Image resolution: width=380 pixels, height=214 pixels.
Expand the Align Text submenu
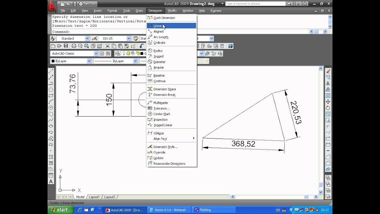pos(172,139)
